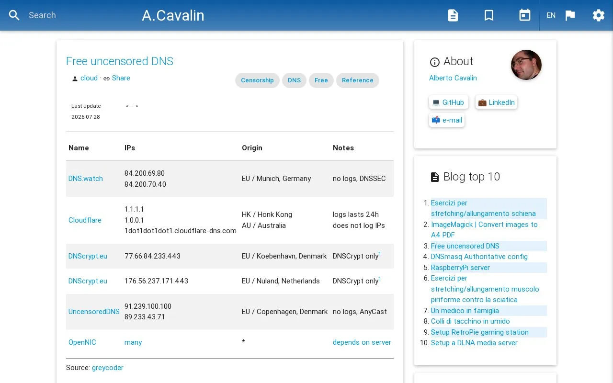The image size is (613, 383).
Task: Open the LinkedIn profile button
Action: click(x=496, y=102)
